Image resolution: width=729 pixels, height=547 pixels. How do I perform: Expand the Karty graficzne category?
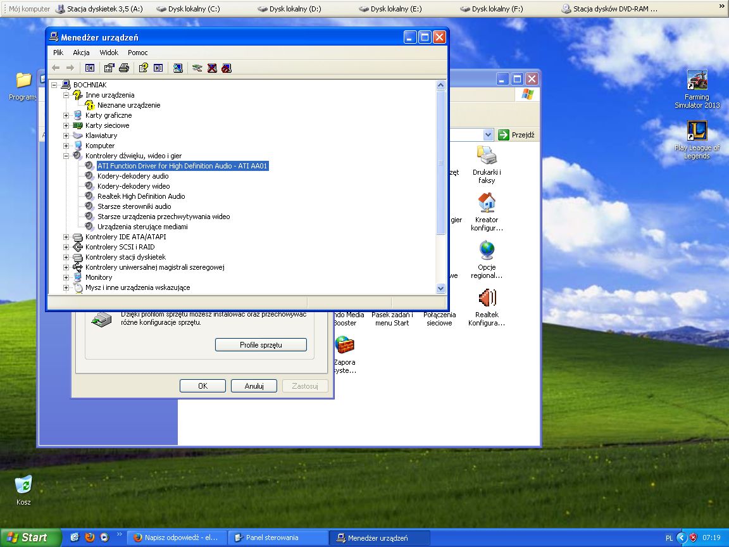tap(66, 115)
